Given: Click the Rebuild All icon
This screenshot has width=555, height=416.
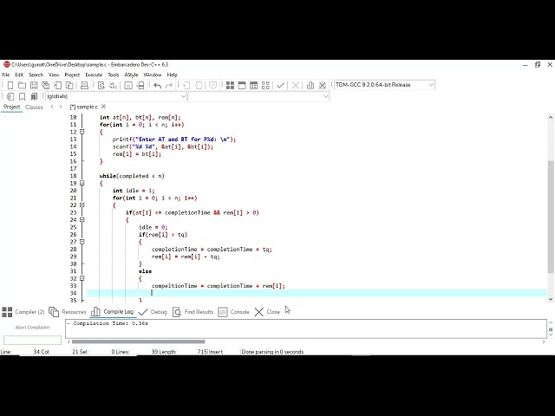Looking at the screenshot, I should coord(265,85).
